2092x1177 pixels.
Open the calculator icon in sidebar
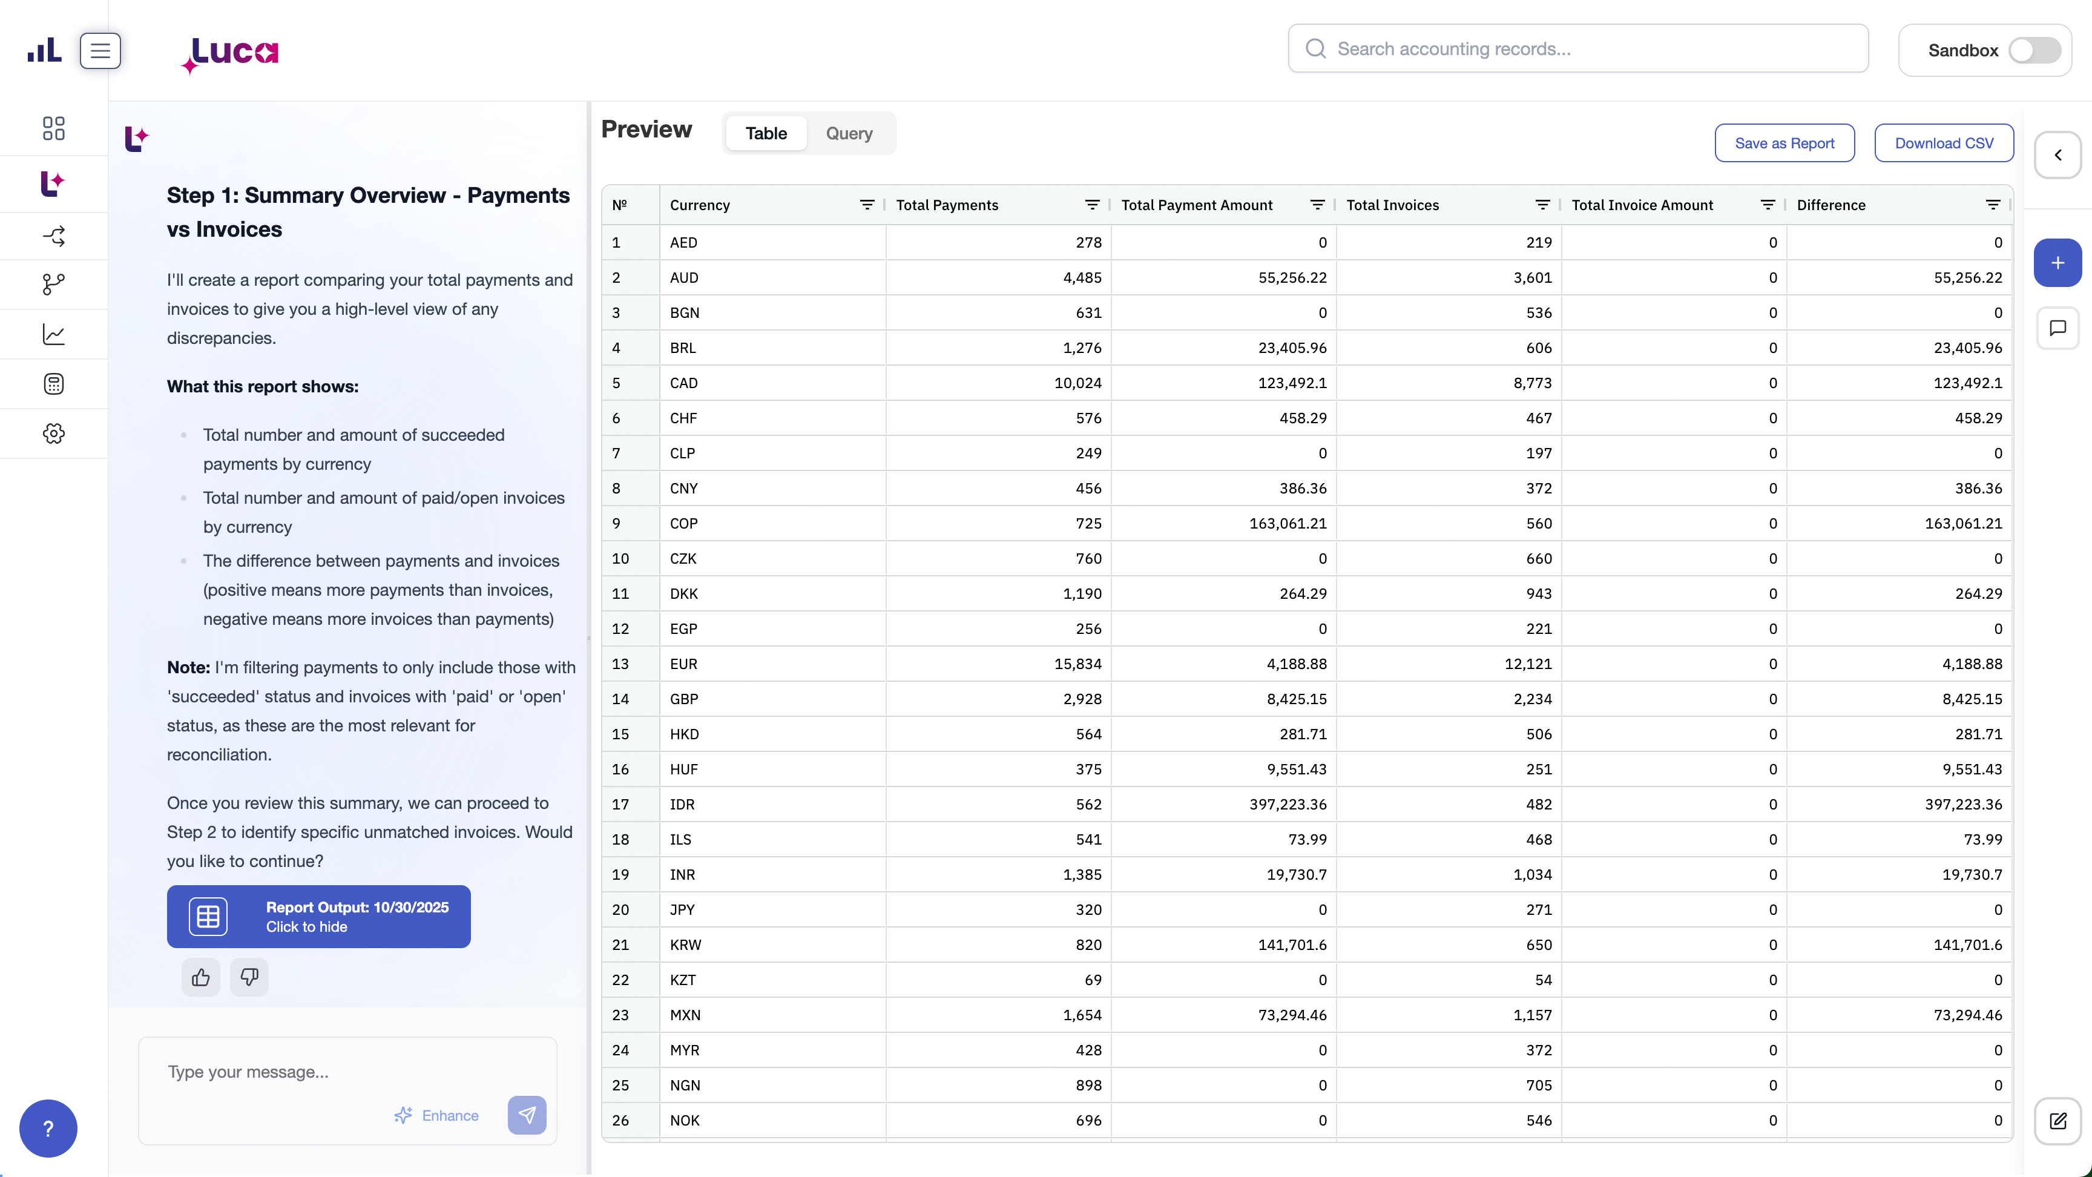pos(54,384)
